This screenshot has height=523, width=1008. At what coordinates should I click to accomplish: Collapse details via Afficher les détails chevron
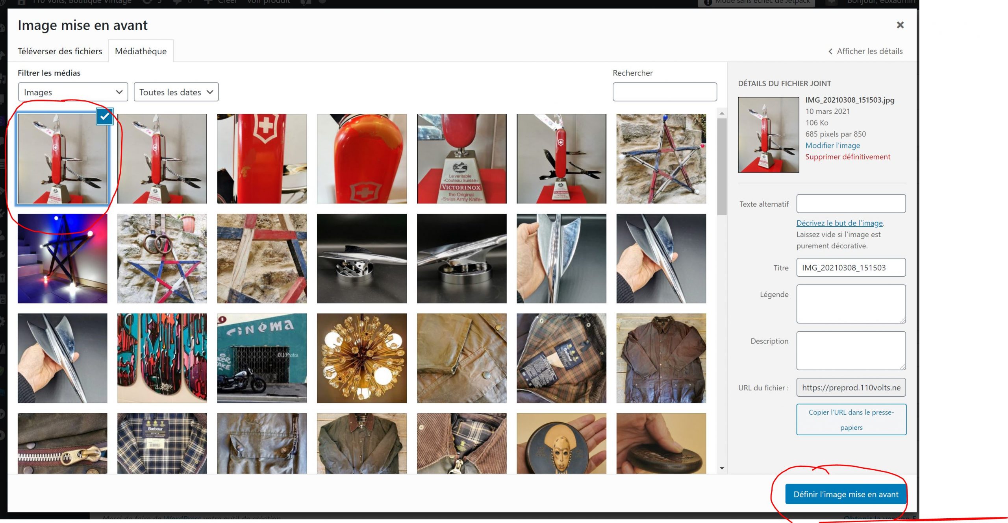(831, 52)
